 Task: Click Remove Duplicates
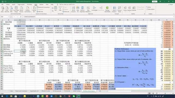[x=83, y=9]
